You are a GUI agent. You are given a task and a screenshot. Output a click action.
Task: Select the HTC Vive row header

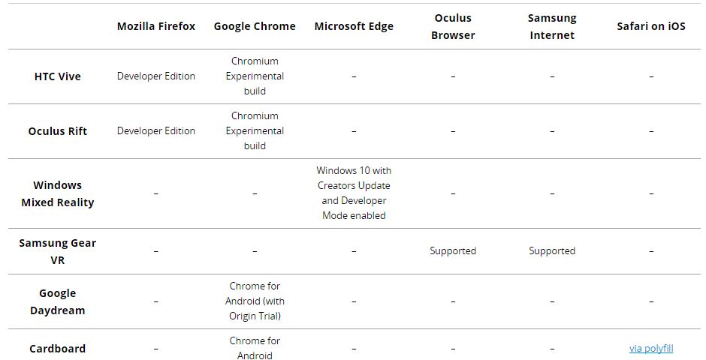coord(58,76)
